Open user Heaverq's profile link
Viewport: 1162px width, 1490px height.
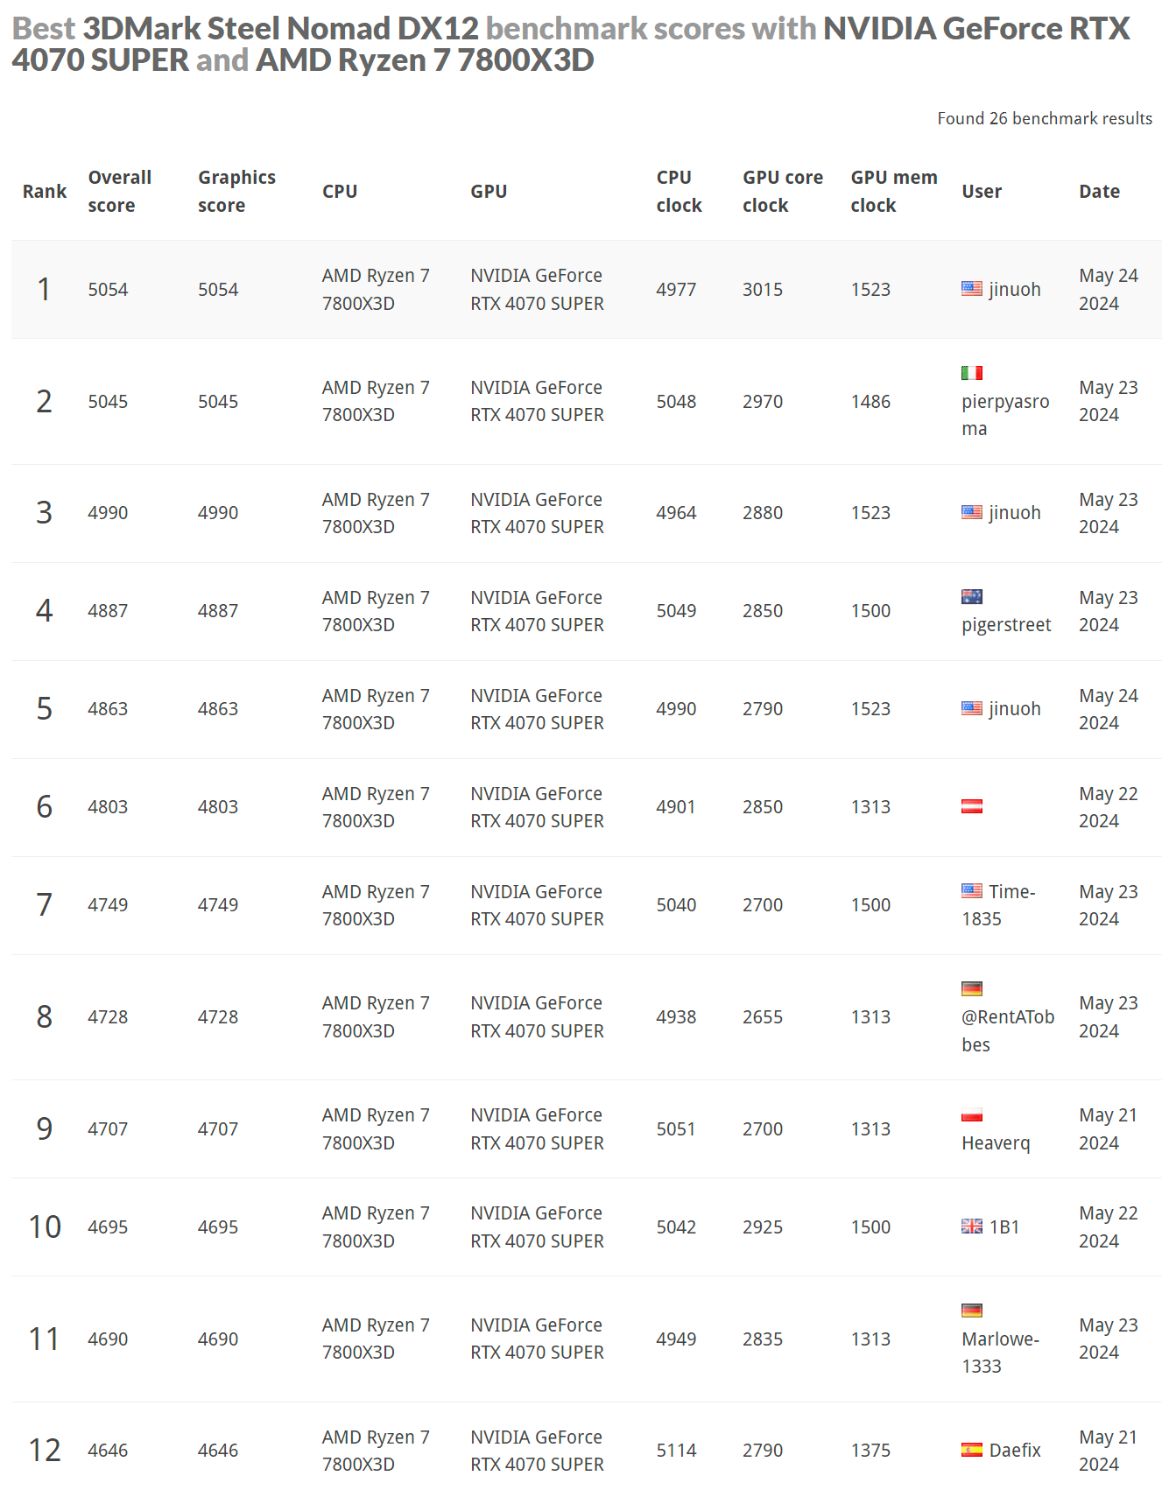pyautogui.click(x=996, y=1143)
